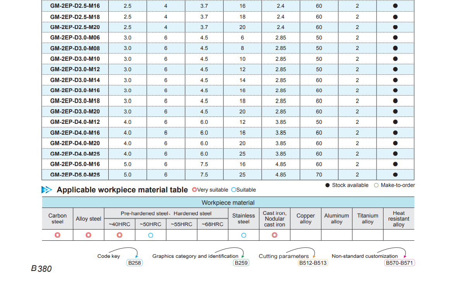Viewport: 457px width, 281px height.
Task: Click the blue double-arrow icon beside Applicable workpiece heading
Action: [x=47, y=190]
